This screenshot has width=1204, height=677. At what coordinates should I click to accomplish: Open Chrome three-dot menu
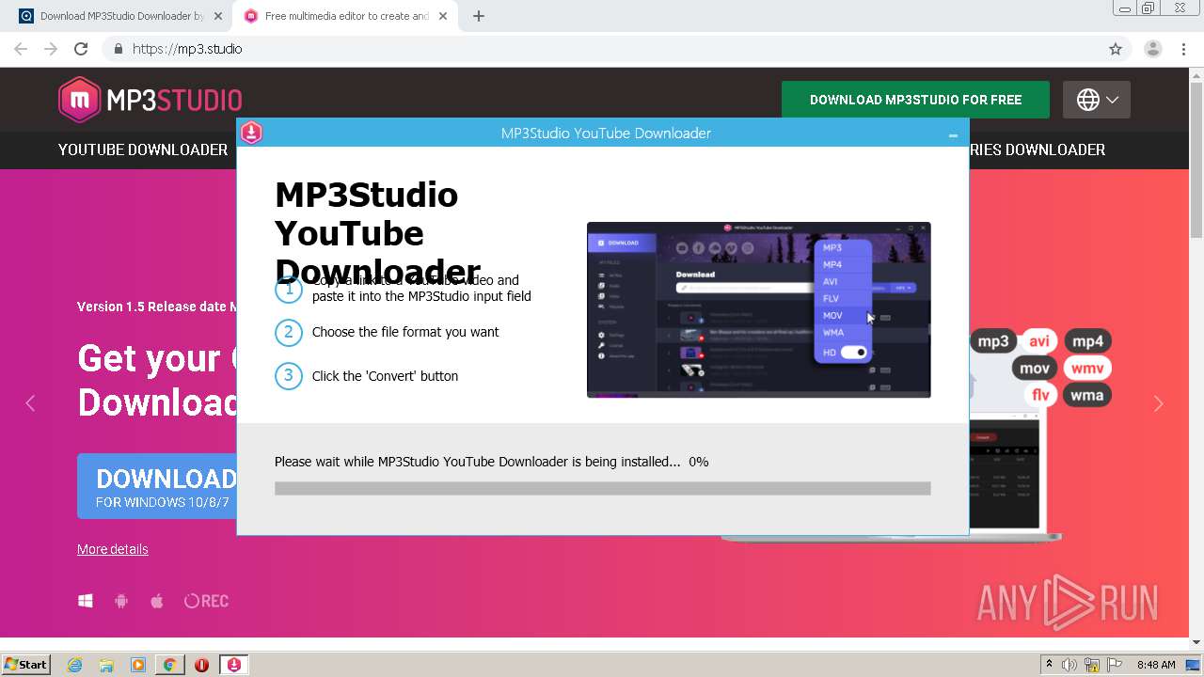1183,49
